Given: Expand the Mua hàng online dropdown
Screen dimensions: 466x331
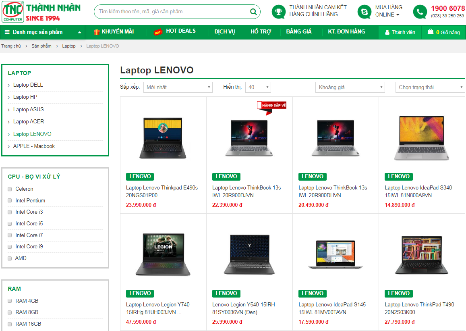Looking at the screenshot, I should [x=389, y=11].
